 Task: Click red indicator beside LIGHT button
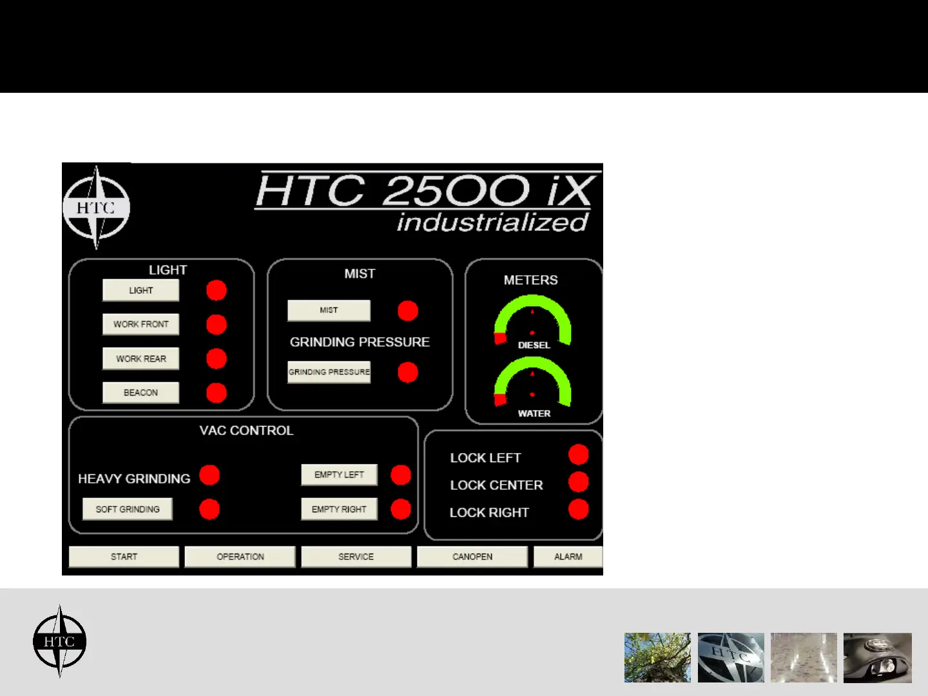point(217,290)
